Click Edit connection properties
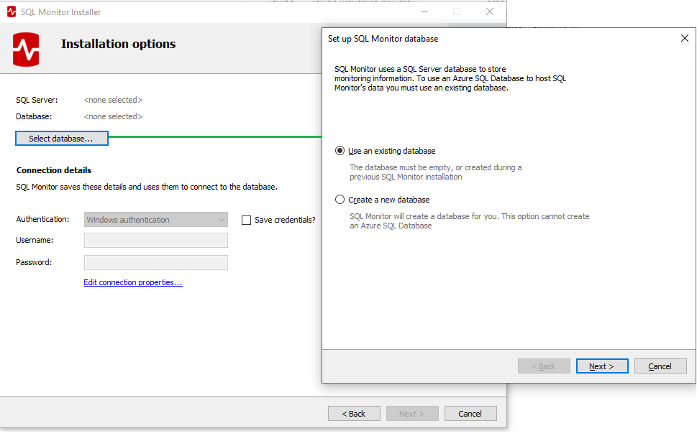The height and width of the screenshot is (436, 697). coord(132,282)
